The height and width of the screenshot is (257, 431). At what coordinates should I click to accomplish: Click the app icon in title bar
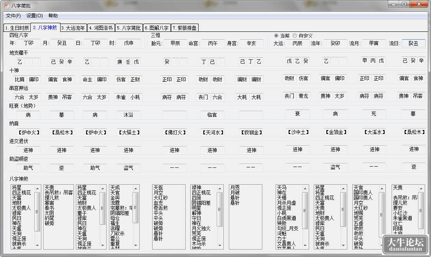[x=6, y=6]
